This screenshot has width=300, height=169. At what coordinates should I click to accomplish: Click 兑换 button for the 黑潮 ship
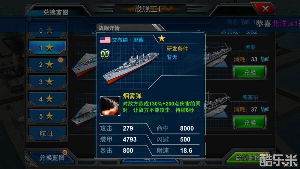pos(250,72)
